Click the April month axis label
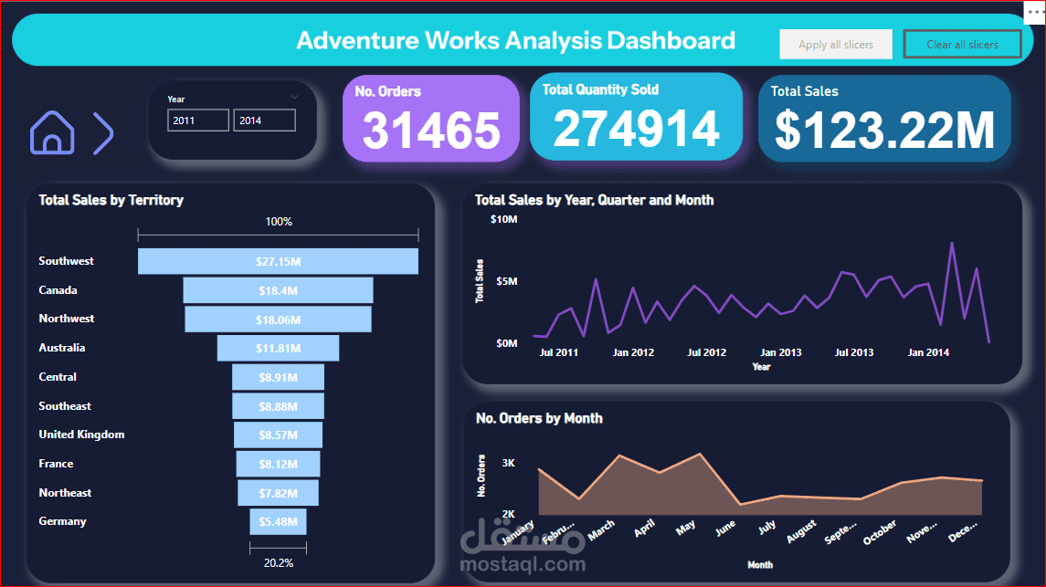 click(x=644, y=529)
